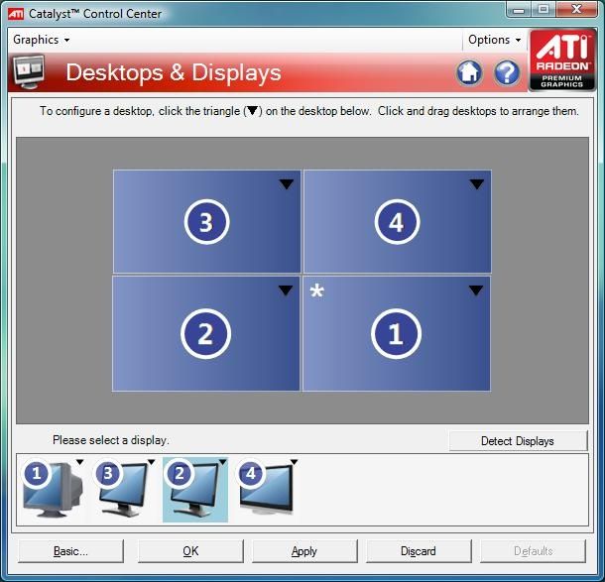Viewport: 605px width, 582px height.
Task: Expand the triangle on desktop 2
Action: 286,291
